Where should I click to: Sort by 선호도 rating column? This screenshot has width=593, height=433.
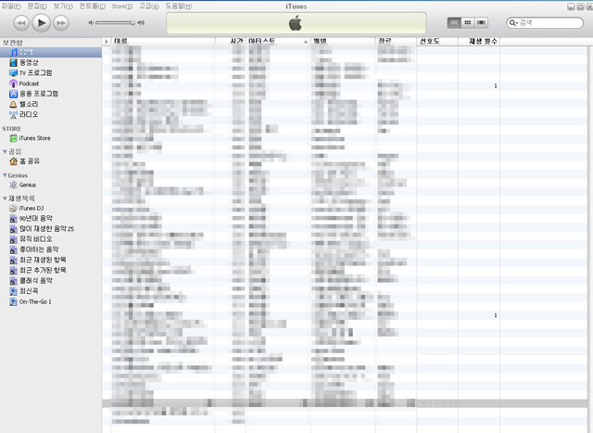[437, 41]
